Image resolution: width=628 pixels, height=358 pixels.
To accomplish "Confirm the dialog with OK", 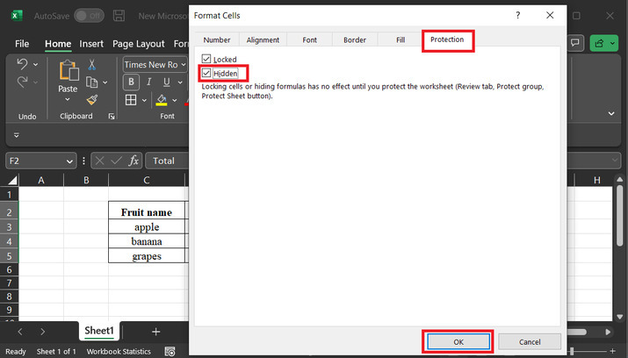I will click(458, 341).
